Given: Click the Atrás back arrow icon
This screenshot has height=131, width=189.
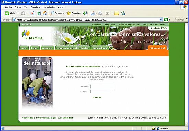Looking at the screenshot, I should (7, 13).
